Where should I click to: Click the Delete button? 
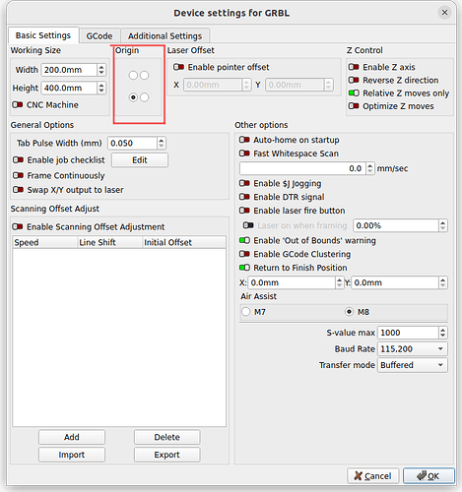point(166,437)
